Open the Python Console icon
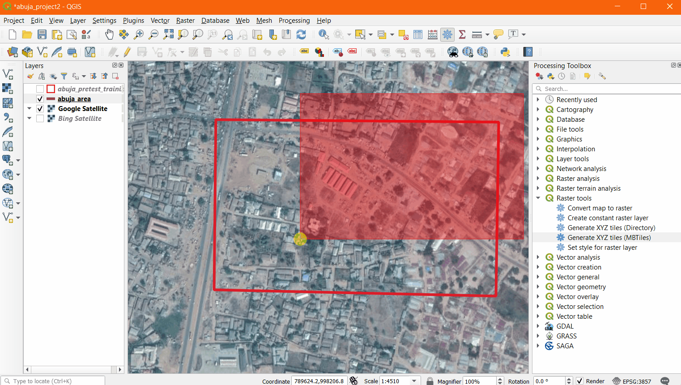The image size is (681, 385). 506,52
